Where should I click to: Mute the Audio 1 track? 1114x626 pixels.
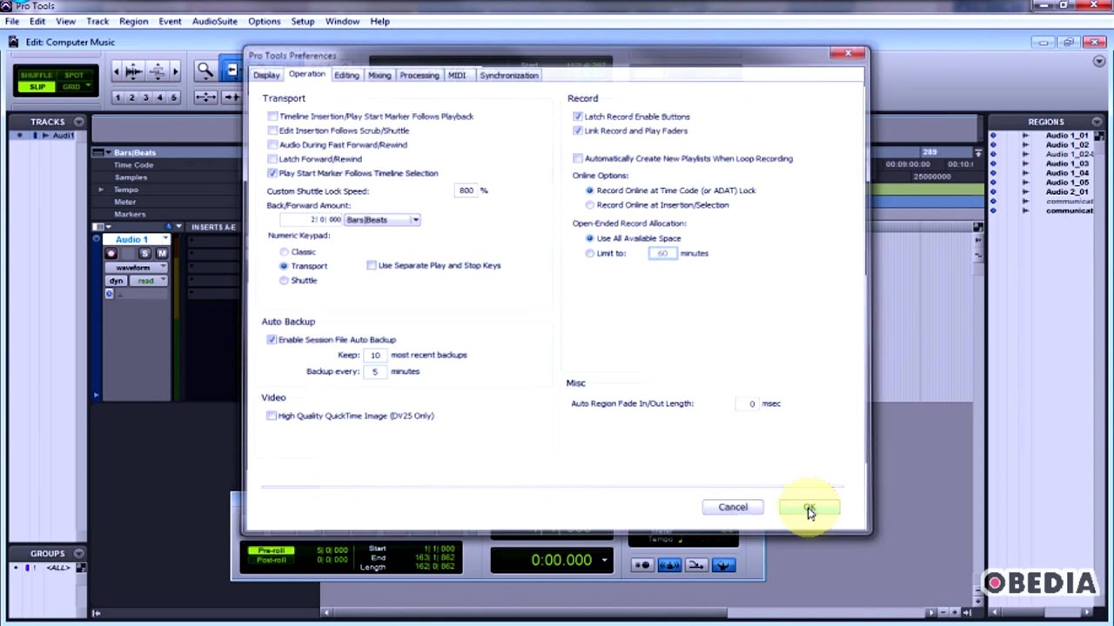point(161,253)
